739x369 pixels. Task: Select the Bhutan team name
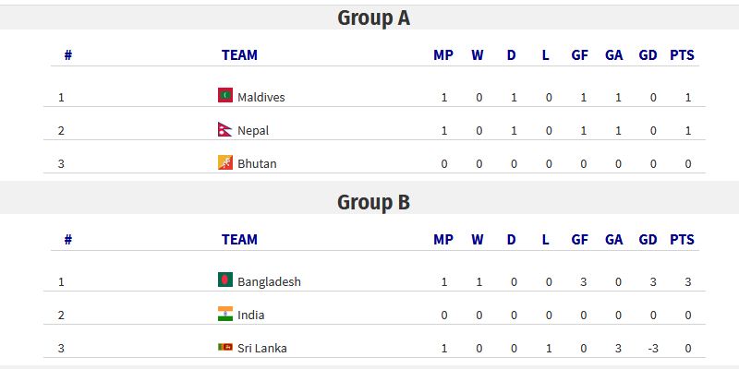257,164
